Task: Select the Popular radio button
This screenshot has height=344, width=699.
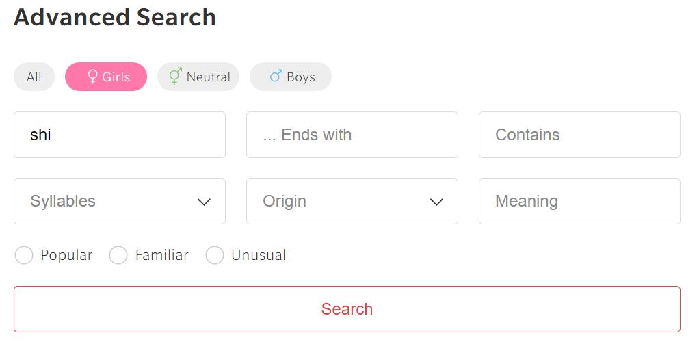Action: coord(24,256)
